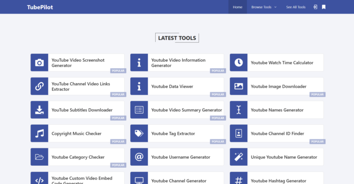Image resolution: width=354 pixels, height=184 pixels.
Task: Open Youtube Hashtag Generator link
Action: [278, 181]
